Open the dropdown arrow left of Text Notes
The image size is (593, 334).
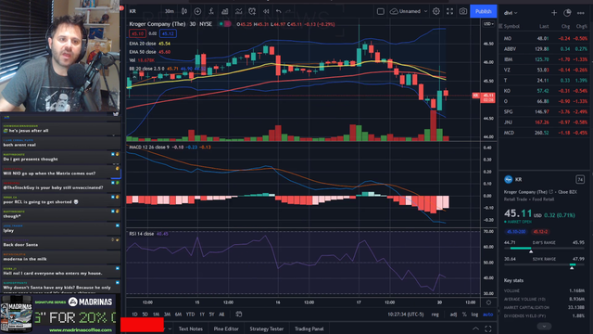tap(170, 328)
